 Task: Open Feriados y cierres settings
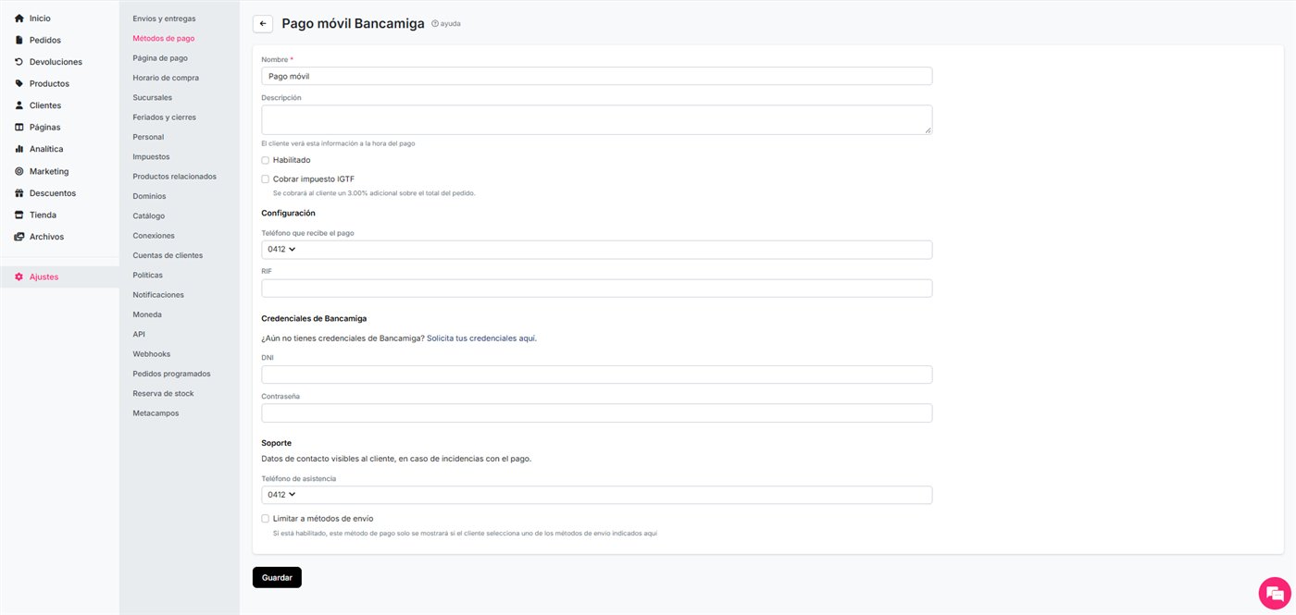(x=165, y=117)
